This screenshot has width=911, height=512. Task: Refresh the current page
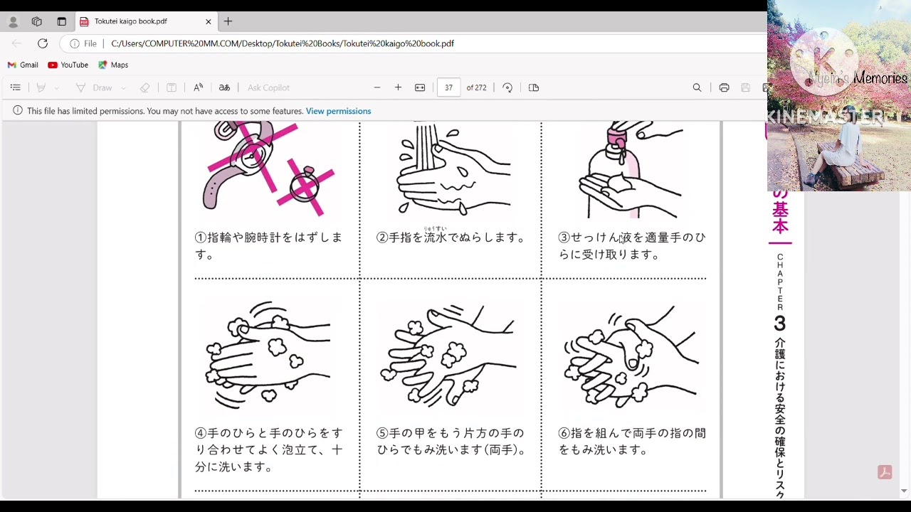pos(43,43)
